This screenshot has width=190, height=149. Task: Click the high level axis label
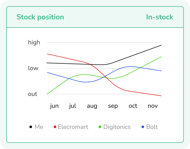[x=34, y=43]
